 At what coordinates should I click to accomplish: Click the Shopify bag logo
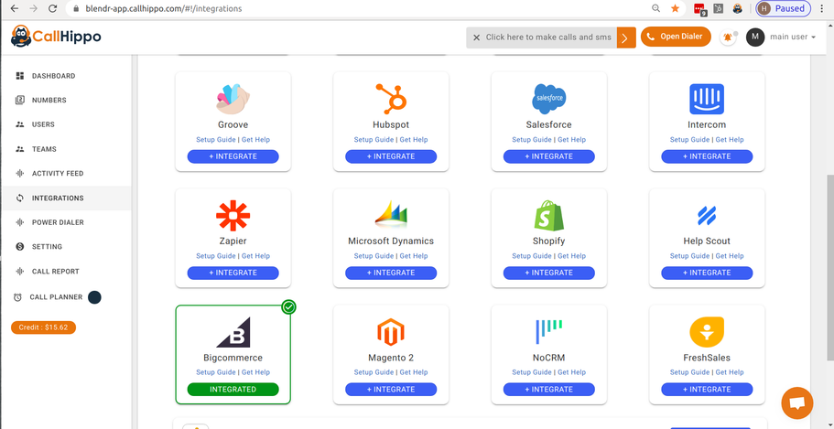549,215
